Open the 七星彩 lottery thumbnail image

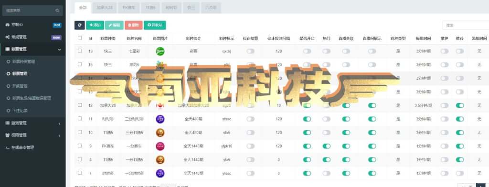pos(160,51)
